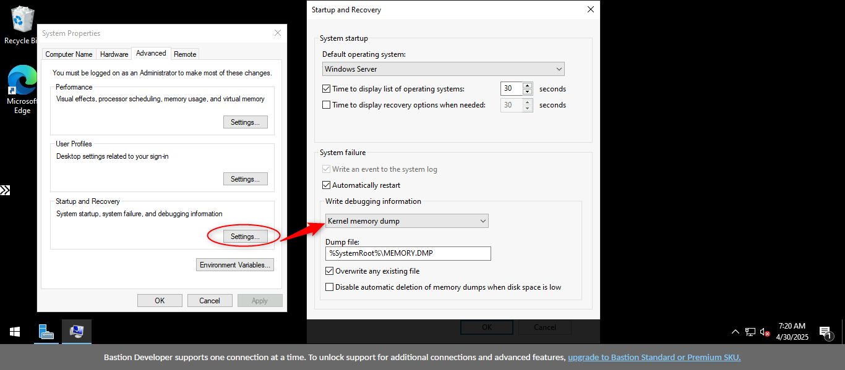Close the Startup and Recovery dialog

coord(591,9)
